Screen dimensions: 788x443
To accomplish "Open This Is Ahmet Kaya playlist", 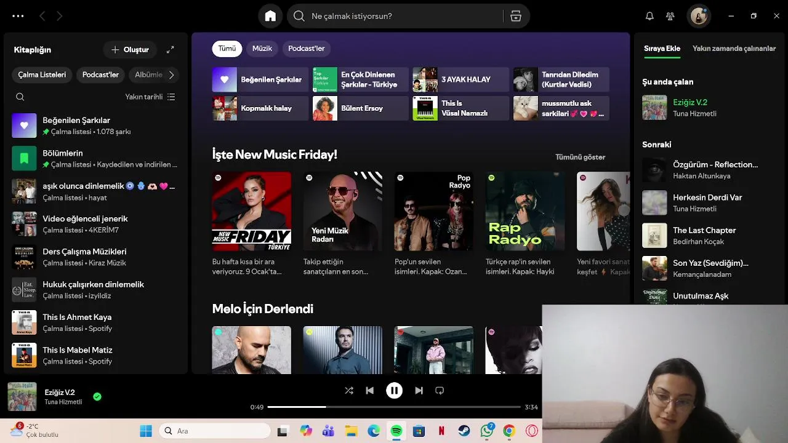I will 95,322.
